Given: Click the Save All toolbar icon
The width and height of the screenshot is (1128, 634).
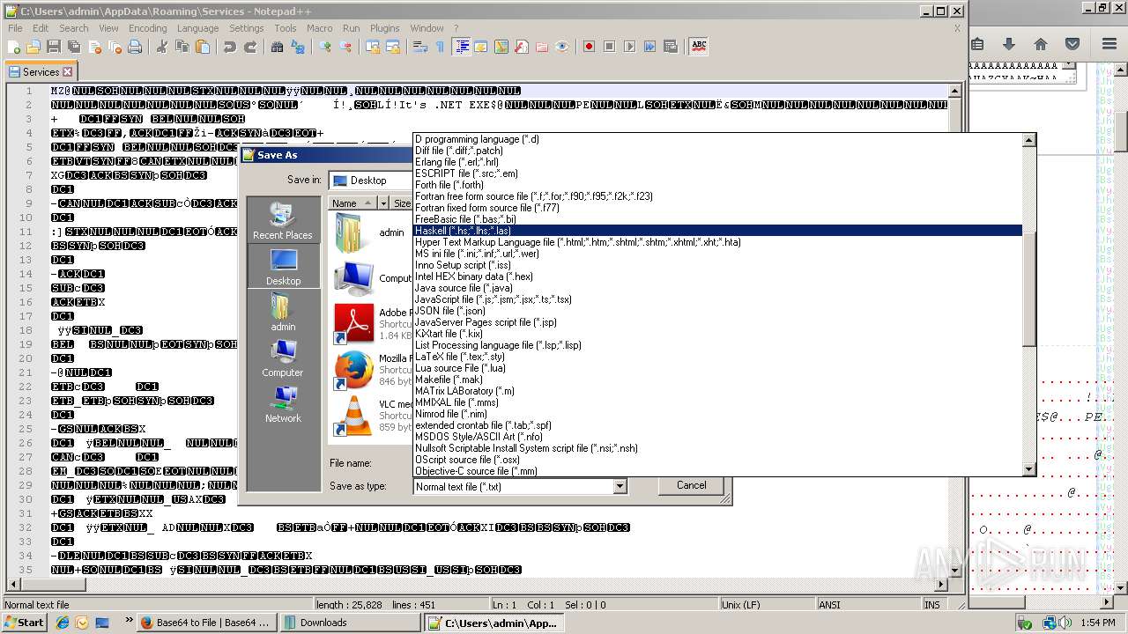Looking at the screenshot, I should (x=74, y=47).
